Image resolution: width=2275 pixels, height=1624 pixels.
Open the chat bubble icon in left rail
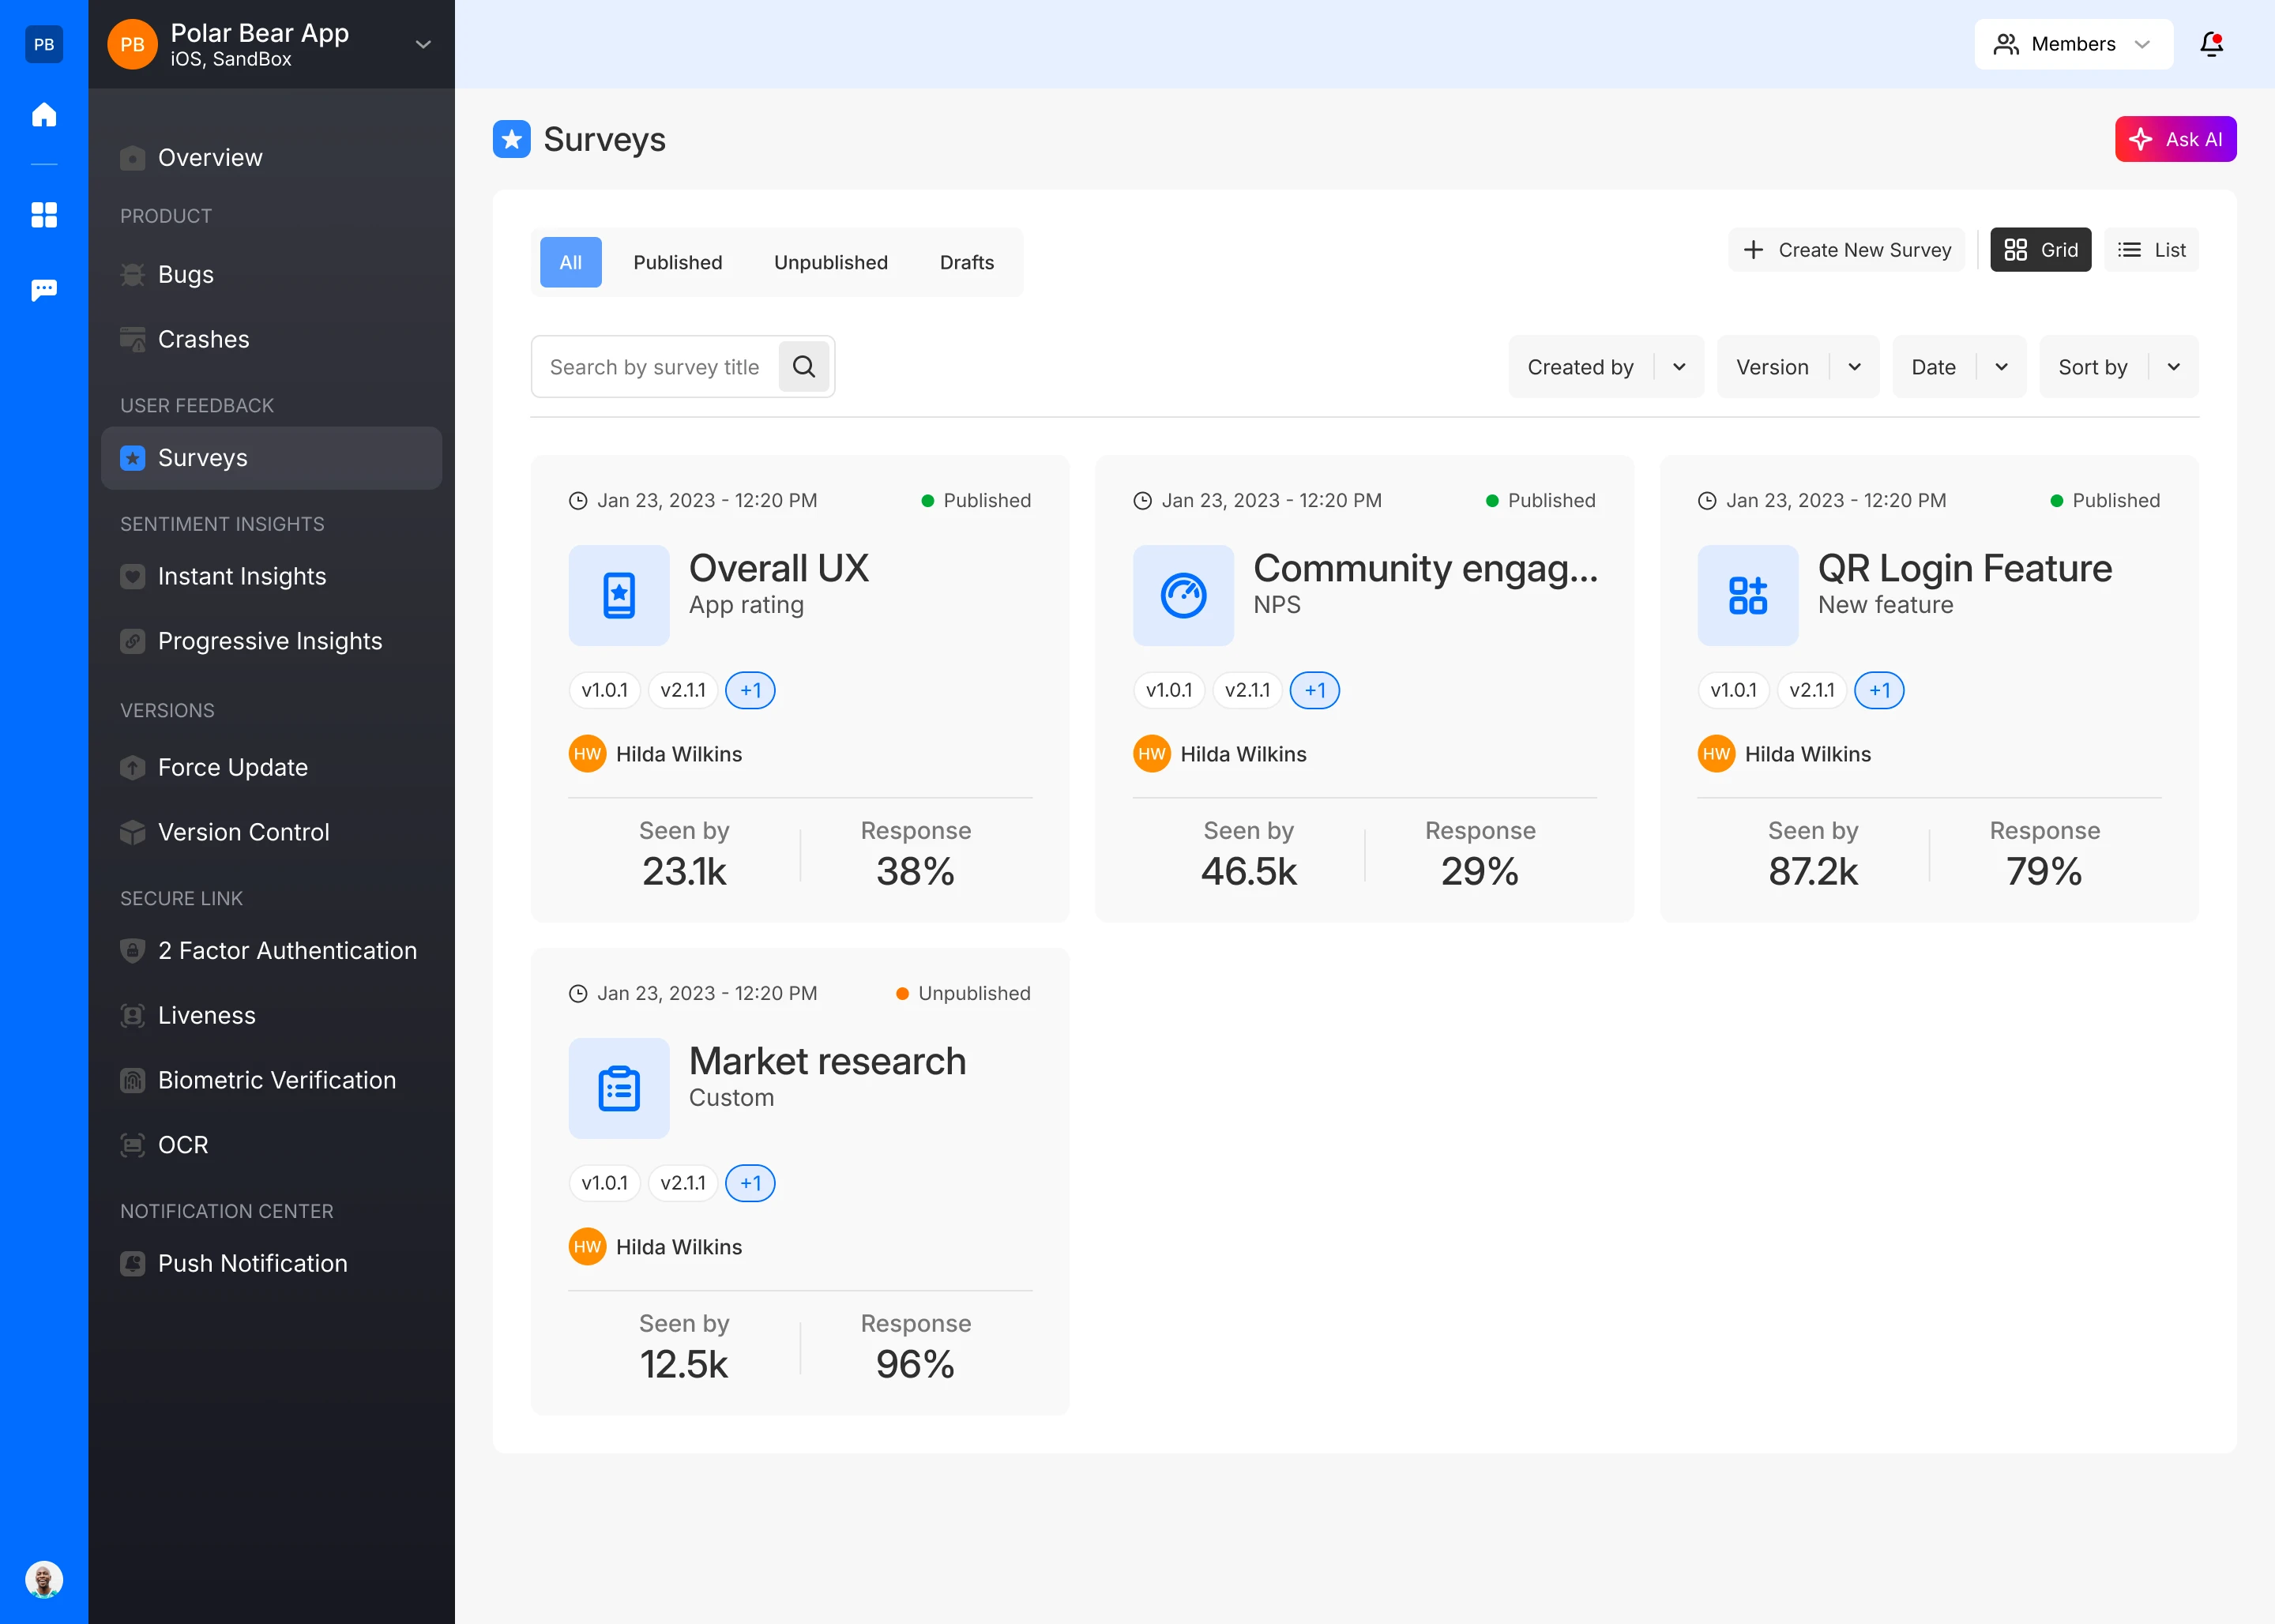44,290
